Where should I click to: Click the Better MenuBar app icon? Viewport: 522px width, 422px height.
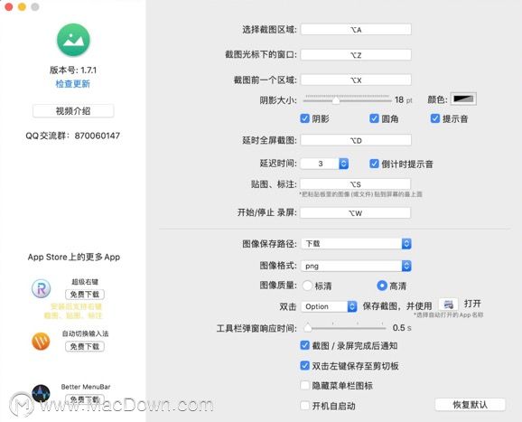tap(41, 393)
